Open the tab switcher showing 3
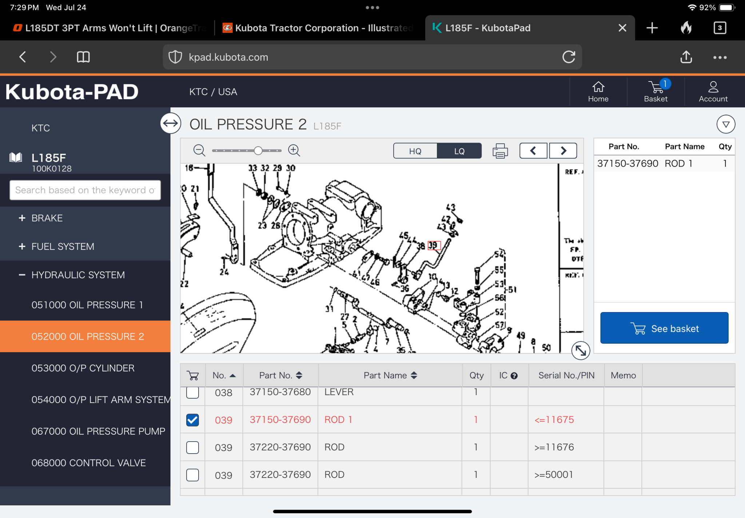Image resolution: width=745 pixels, height=518 pixels. (x=720, y=28)
